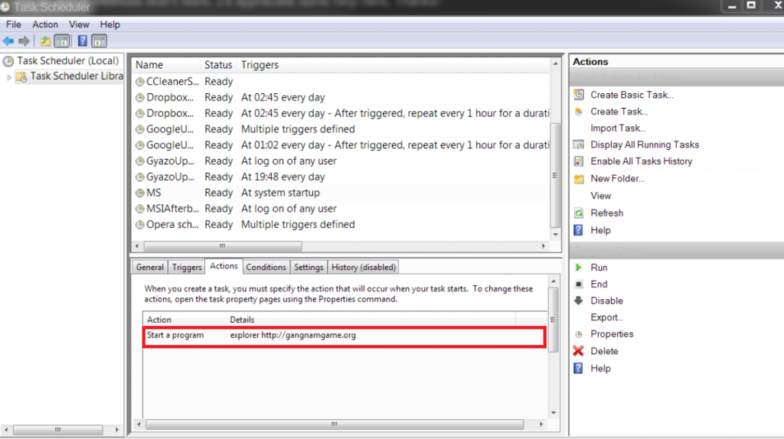
Task: Switch to the Triggers tab
Action: click(187, 267)
